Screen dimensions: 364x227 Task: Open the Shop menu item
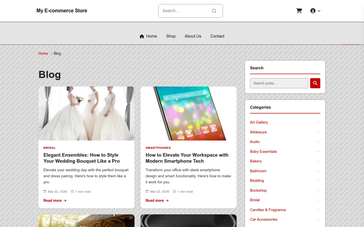[x=171, y=36]
